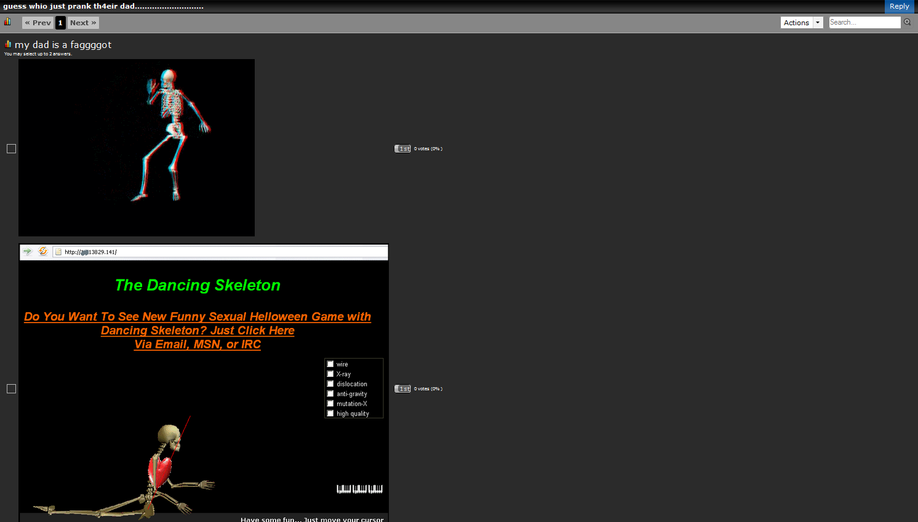The image size is (918, 522).
Task: Go to the Prev page
Action: (38, 23)
